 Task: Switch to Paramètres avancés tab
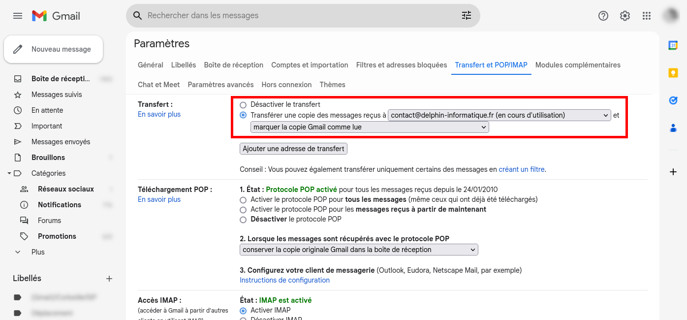point(221,85)
